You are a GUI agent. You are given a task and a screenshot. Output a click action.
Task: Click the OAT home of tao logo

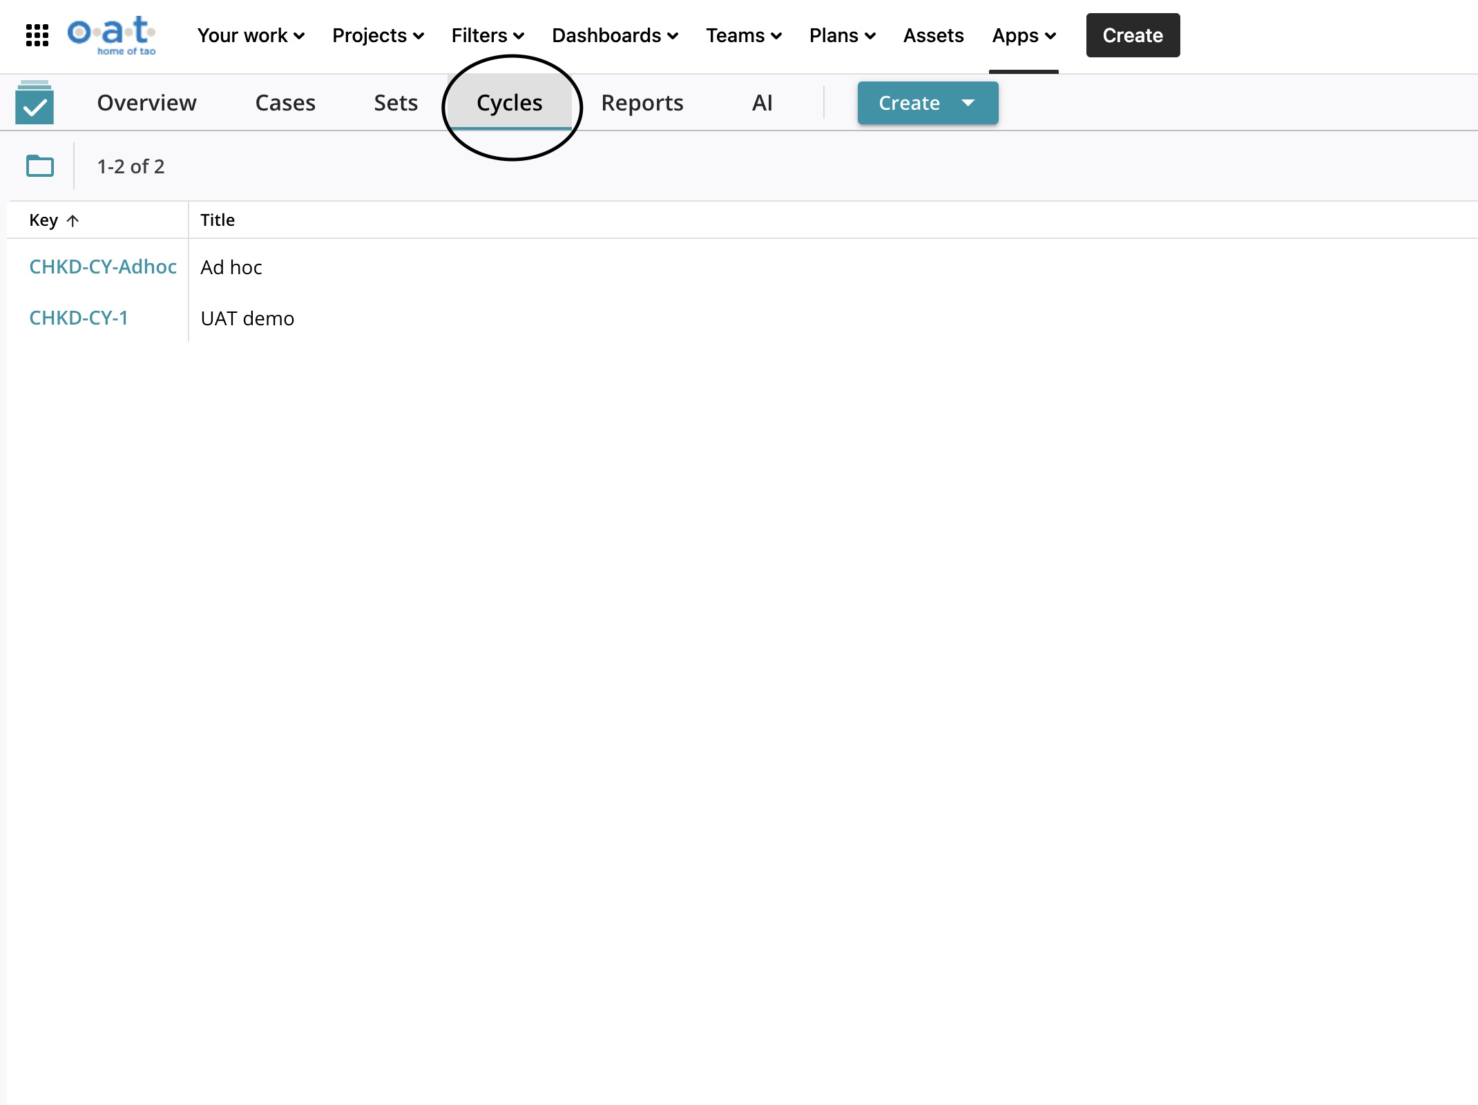point(112,35)
